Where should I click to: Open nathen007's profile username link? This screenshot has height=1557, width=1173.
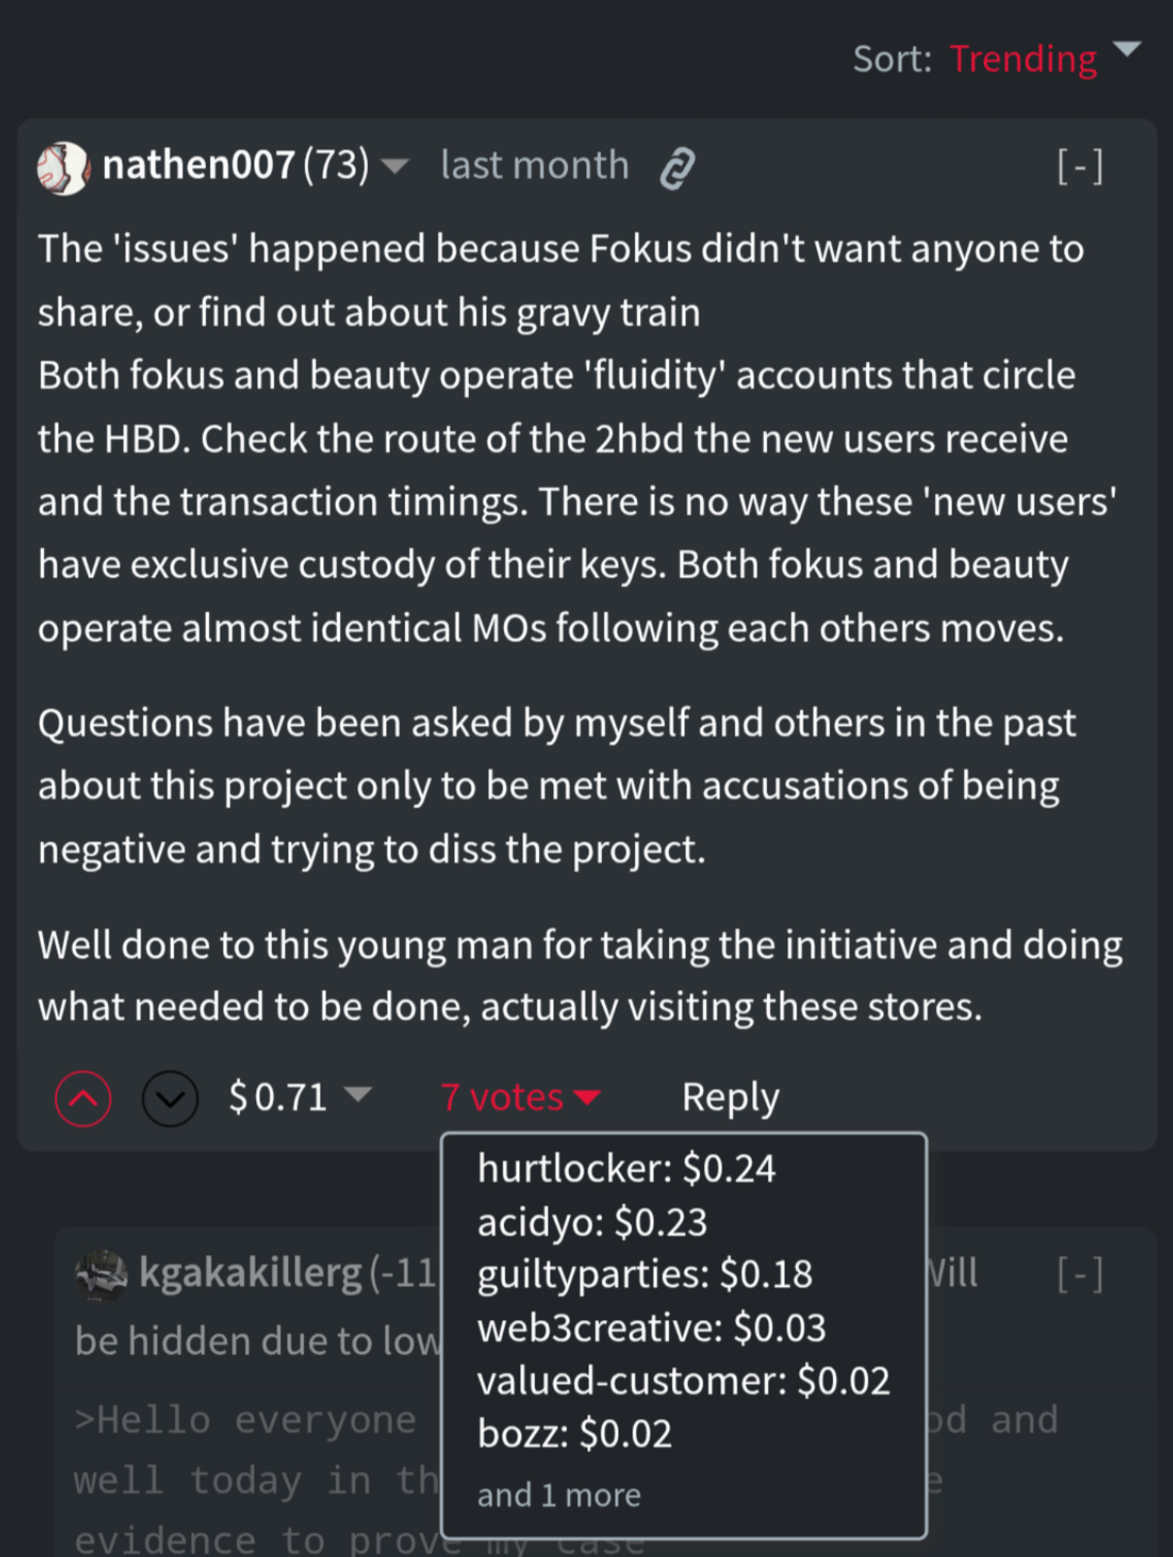click(x=198, y=165)
